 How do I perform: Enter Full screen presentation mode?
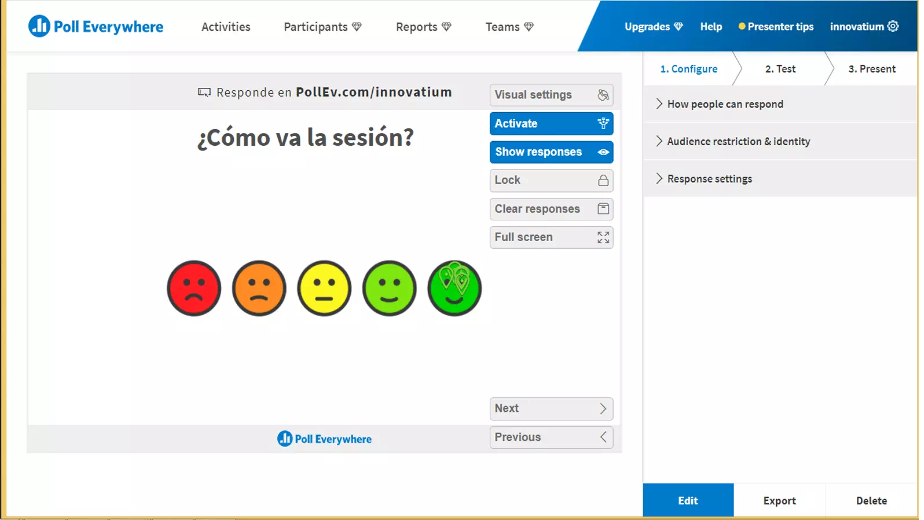point(551,237)
